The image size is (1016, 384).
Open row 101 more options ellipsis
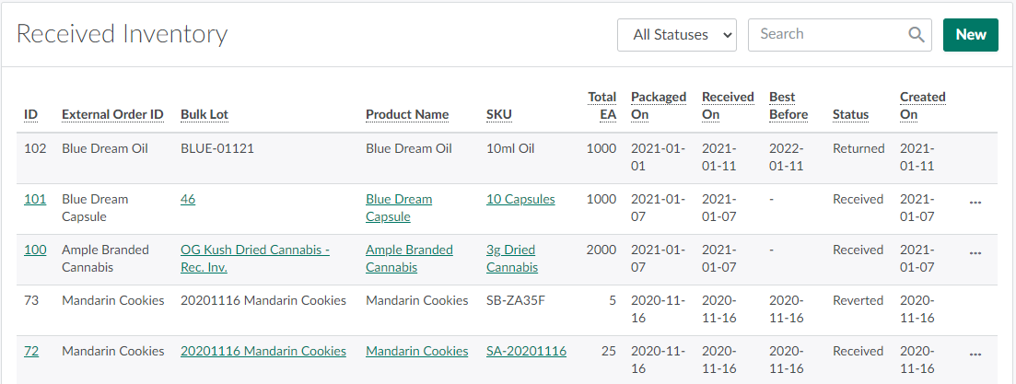pyautogui.click(x=975, y=200)
